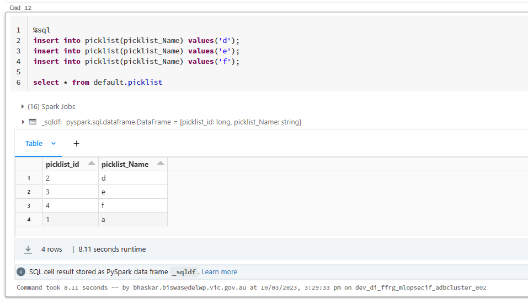This screenshot has width=528, height=299.
Task: Sort by picklist_Name using its sort arrow
Action: point(160,164)
